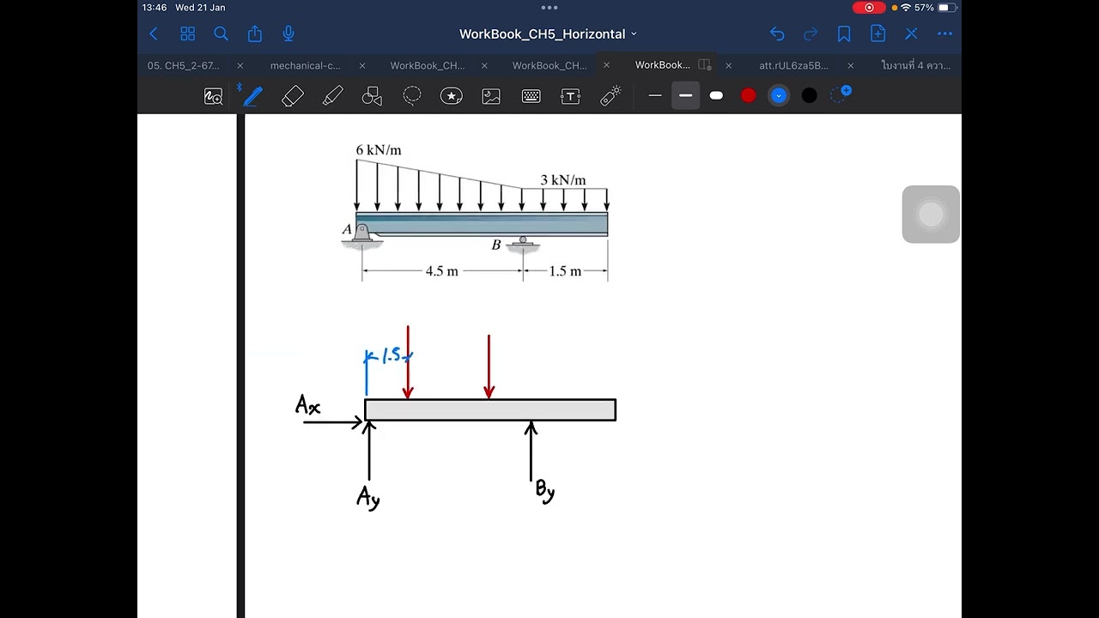Screen dimensions: 1099x618
Task: Choose the thin stroke width
Action: coord(655,95)
